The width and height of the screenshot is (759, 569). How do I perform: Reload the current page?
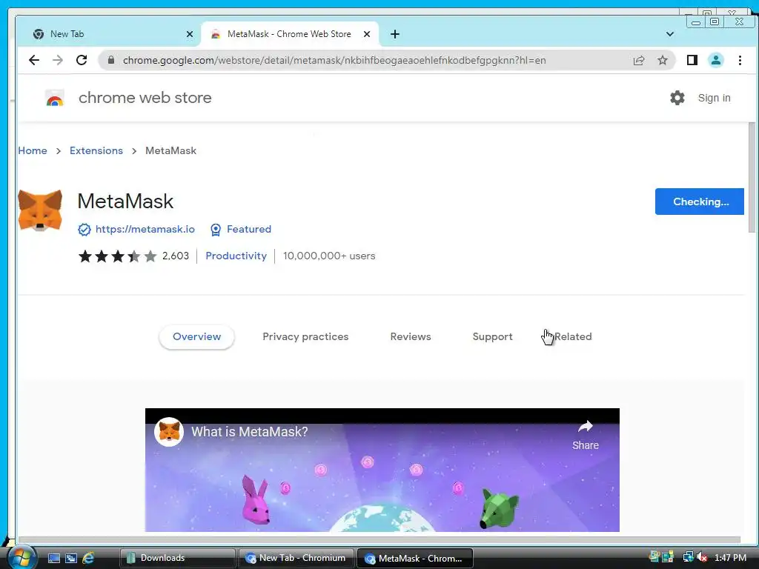click(x=82, y=60)
